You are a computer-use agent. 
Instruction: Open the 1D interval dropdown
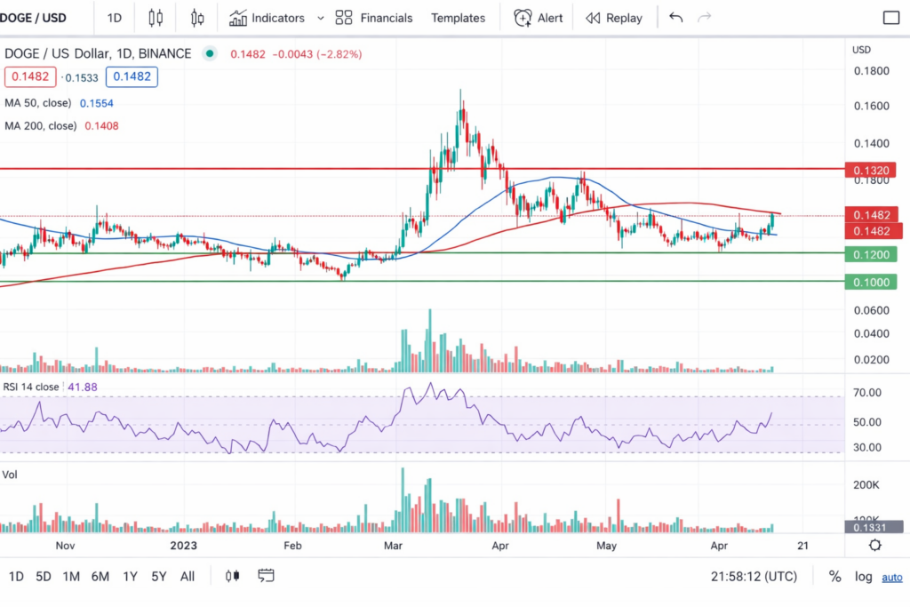click(114, 18)
